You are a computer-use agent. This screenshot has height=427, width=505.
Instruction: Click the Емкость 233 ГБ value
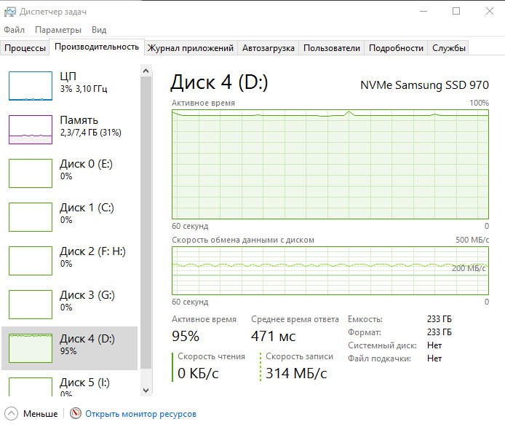440,319
